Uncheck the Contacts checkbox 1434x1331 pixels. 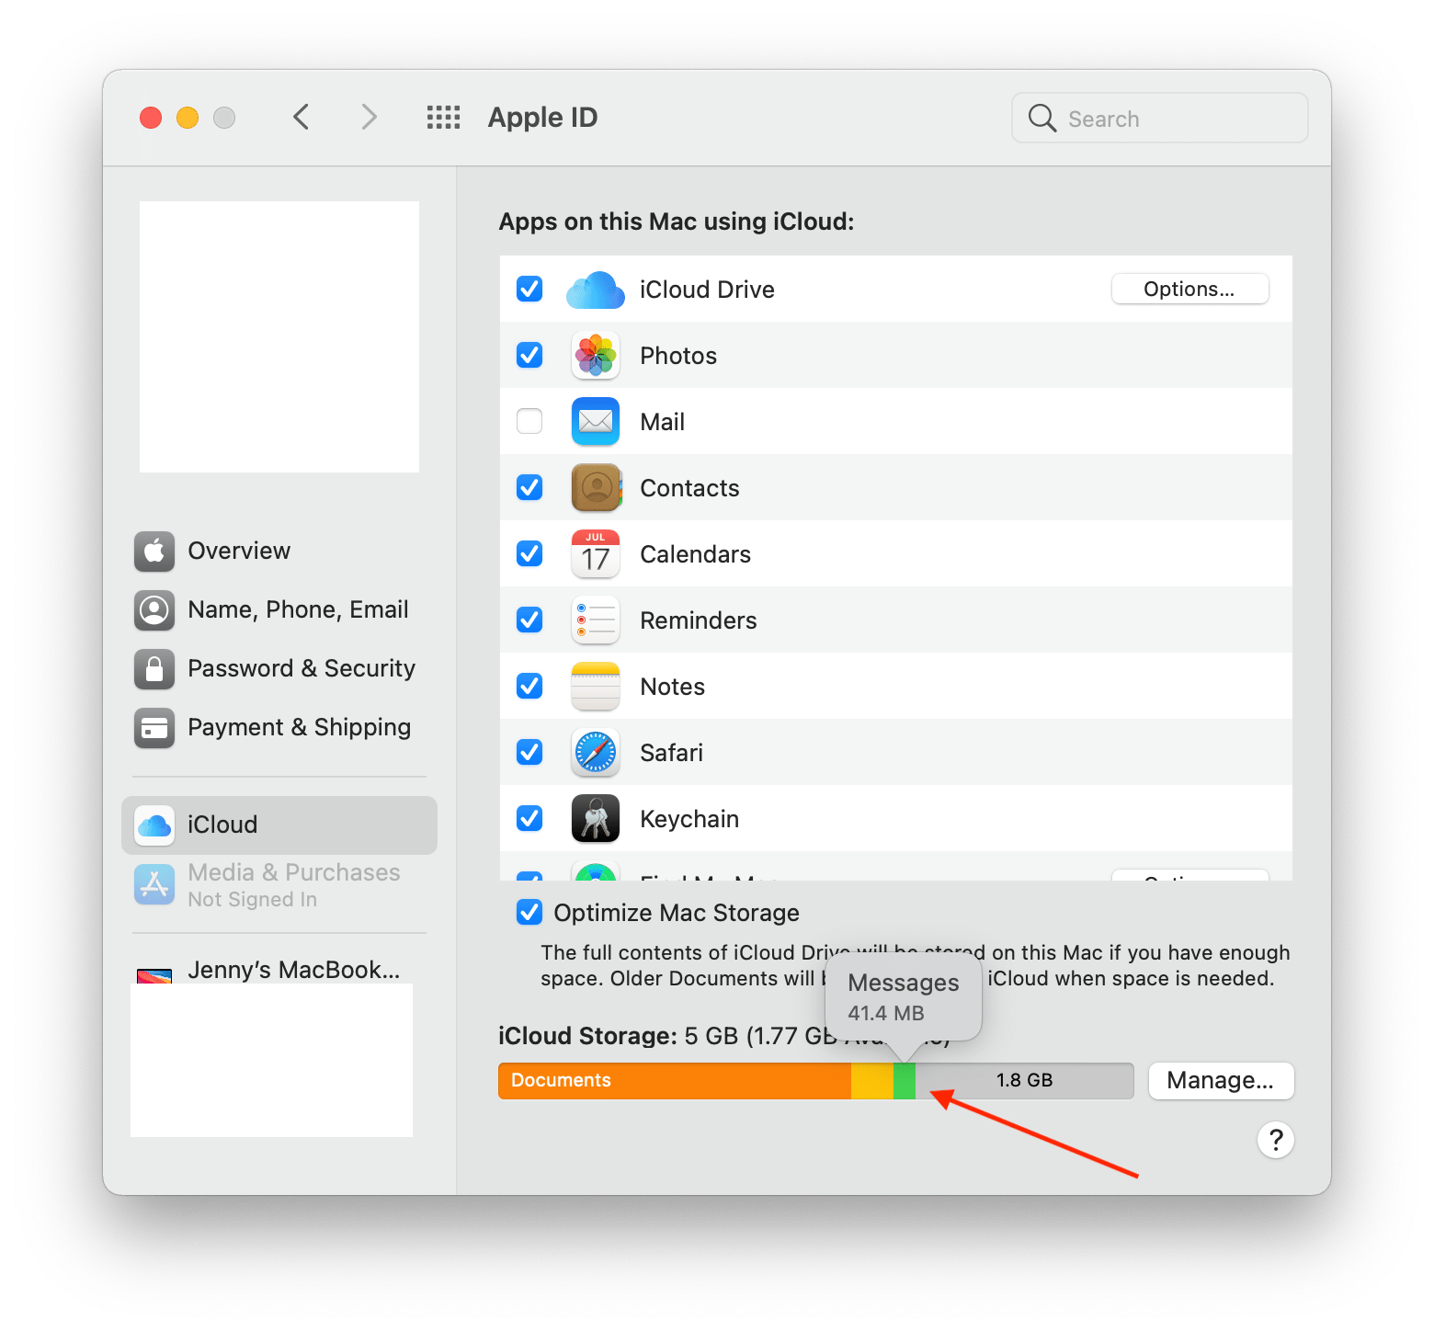click(529, 487)
